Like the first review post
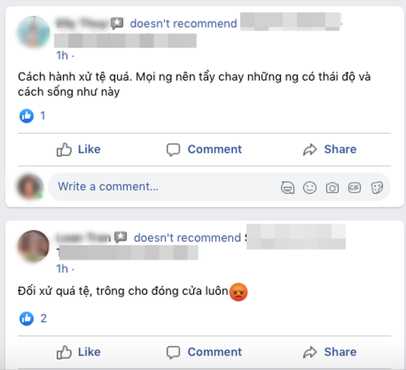Screen dimensions: 406x370 pyautogui.click(x=79, y=149)
